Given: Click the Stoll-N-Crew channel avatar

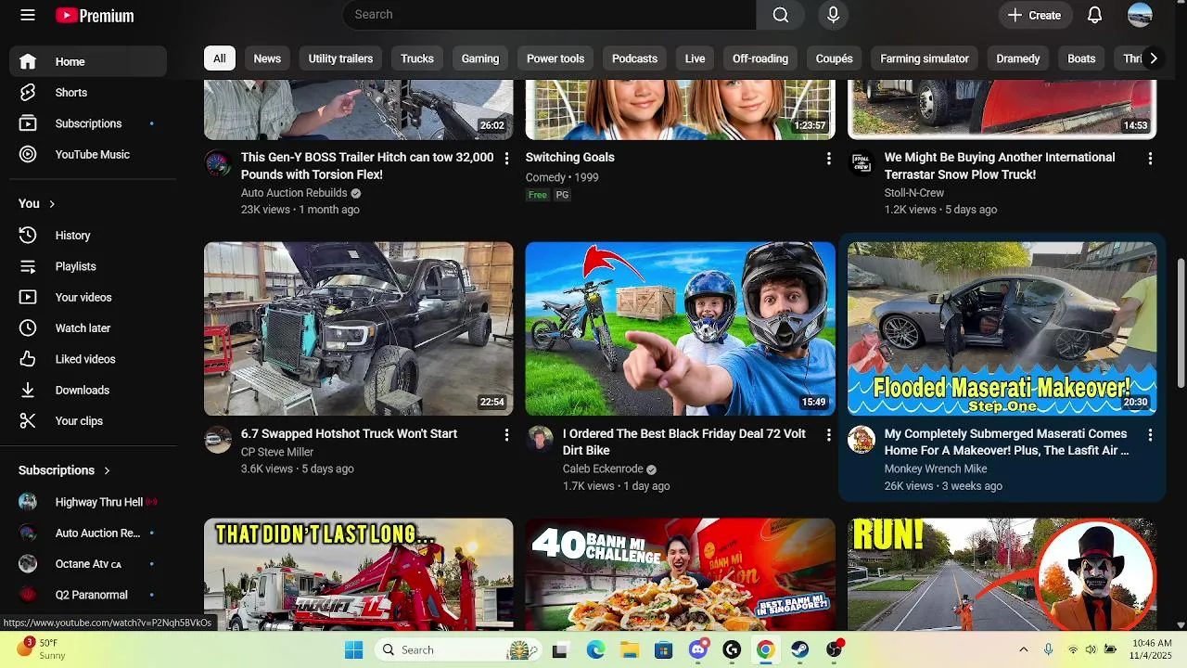Looking at the screenshot, I should [861, 164].
